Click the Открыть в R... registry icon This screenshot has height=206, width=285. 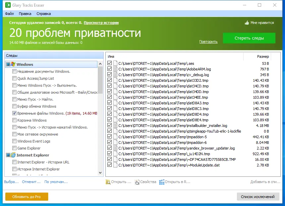pos(162,182)
